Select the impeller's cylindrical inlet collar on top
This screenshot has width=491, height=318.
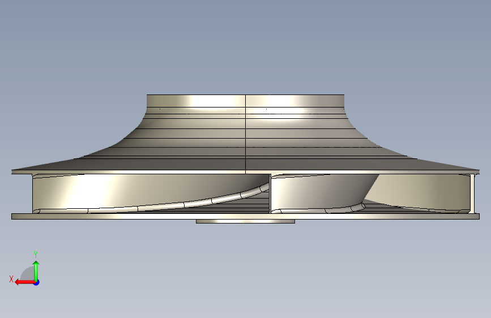pos(246,101)
